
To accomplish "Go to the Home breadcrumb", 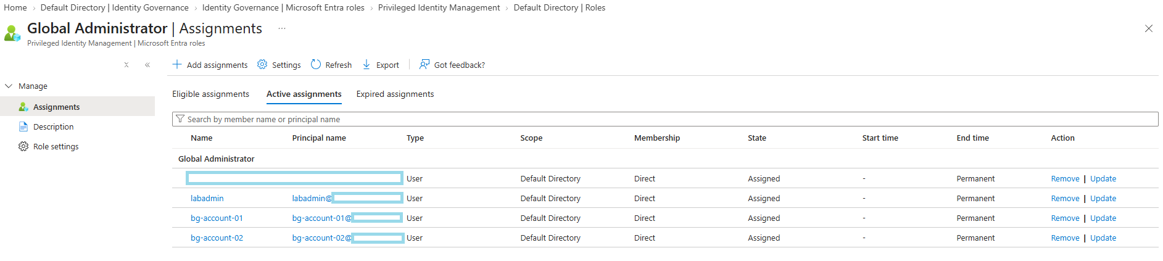I will pyautogui.click(x=15, y=7).
